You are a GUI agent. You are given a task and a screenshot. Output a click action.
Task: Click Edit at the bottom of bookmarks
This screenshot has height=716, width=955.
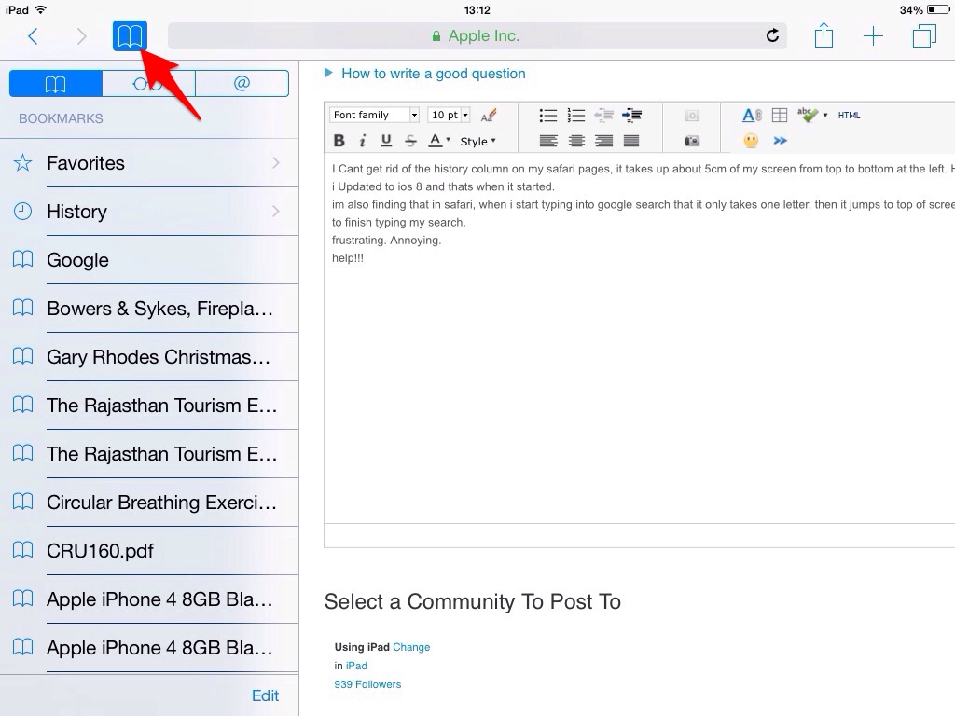[x=265, y=695]
